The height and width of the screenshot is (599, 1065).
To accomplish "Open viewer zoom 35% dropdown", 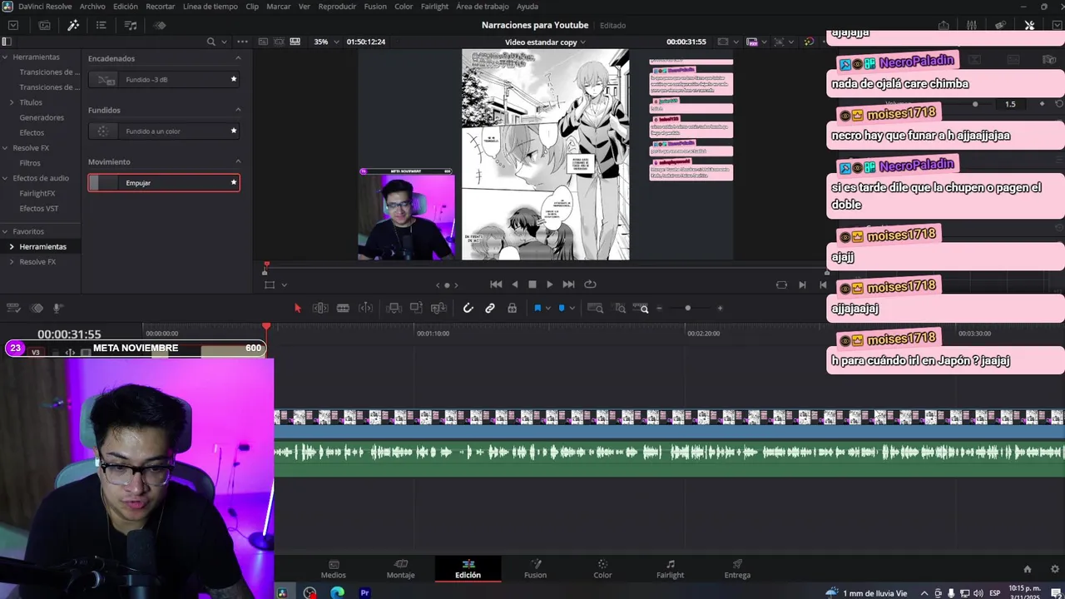I will click(326, 42).
